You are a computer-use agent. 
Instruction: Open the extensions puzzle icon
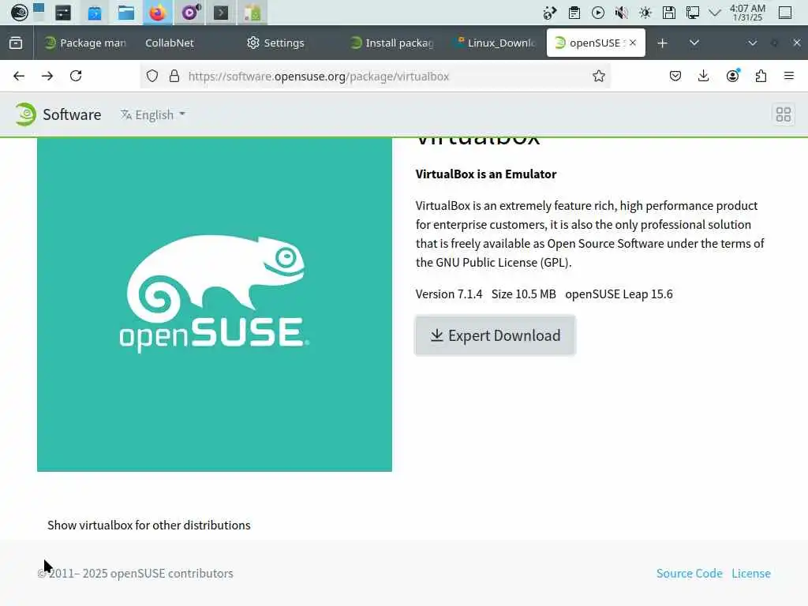pyautogui.click(x=761, y=77)
